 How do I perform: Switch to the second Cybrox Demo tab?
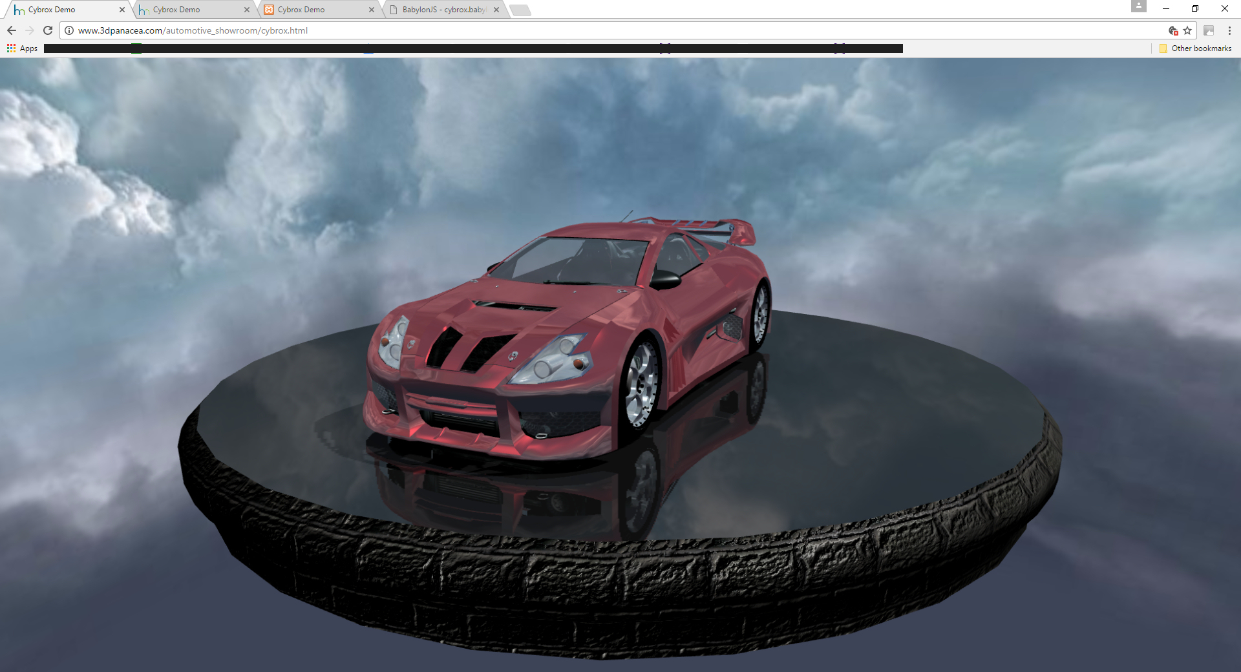click(x=193, y=10)
